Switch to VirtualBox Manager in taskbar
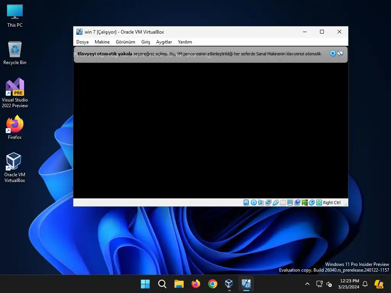The height and width of the screenshot is (293, 391). pos(229,284)
